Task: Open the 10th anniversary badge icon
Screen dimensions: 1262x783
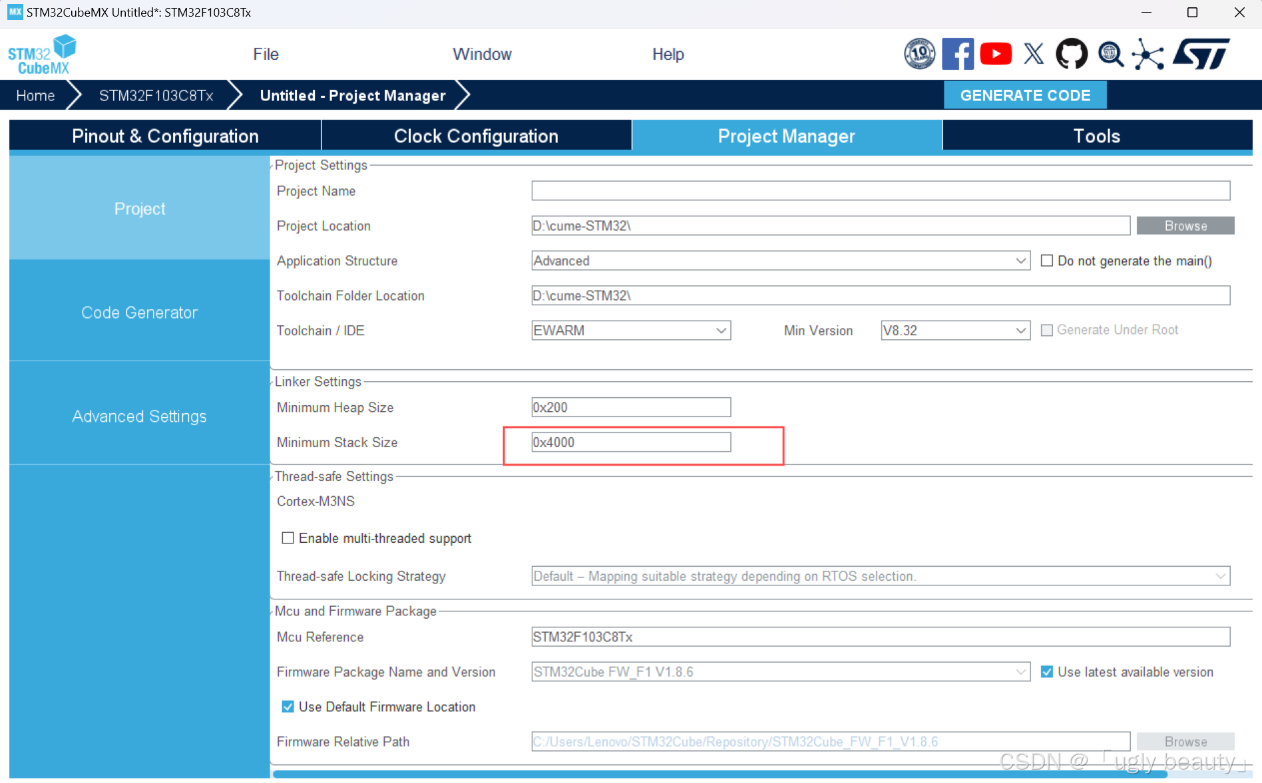Action: [x=919, y=54]
